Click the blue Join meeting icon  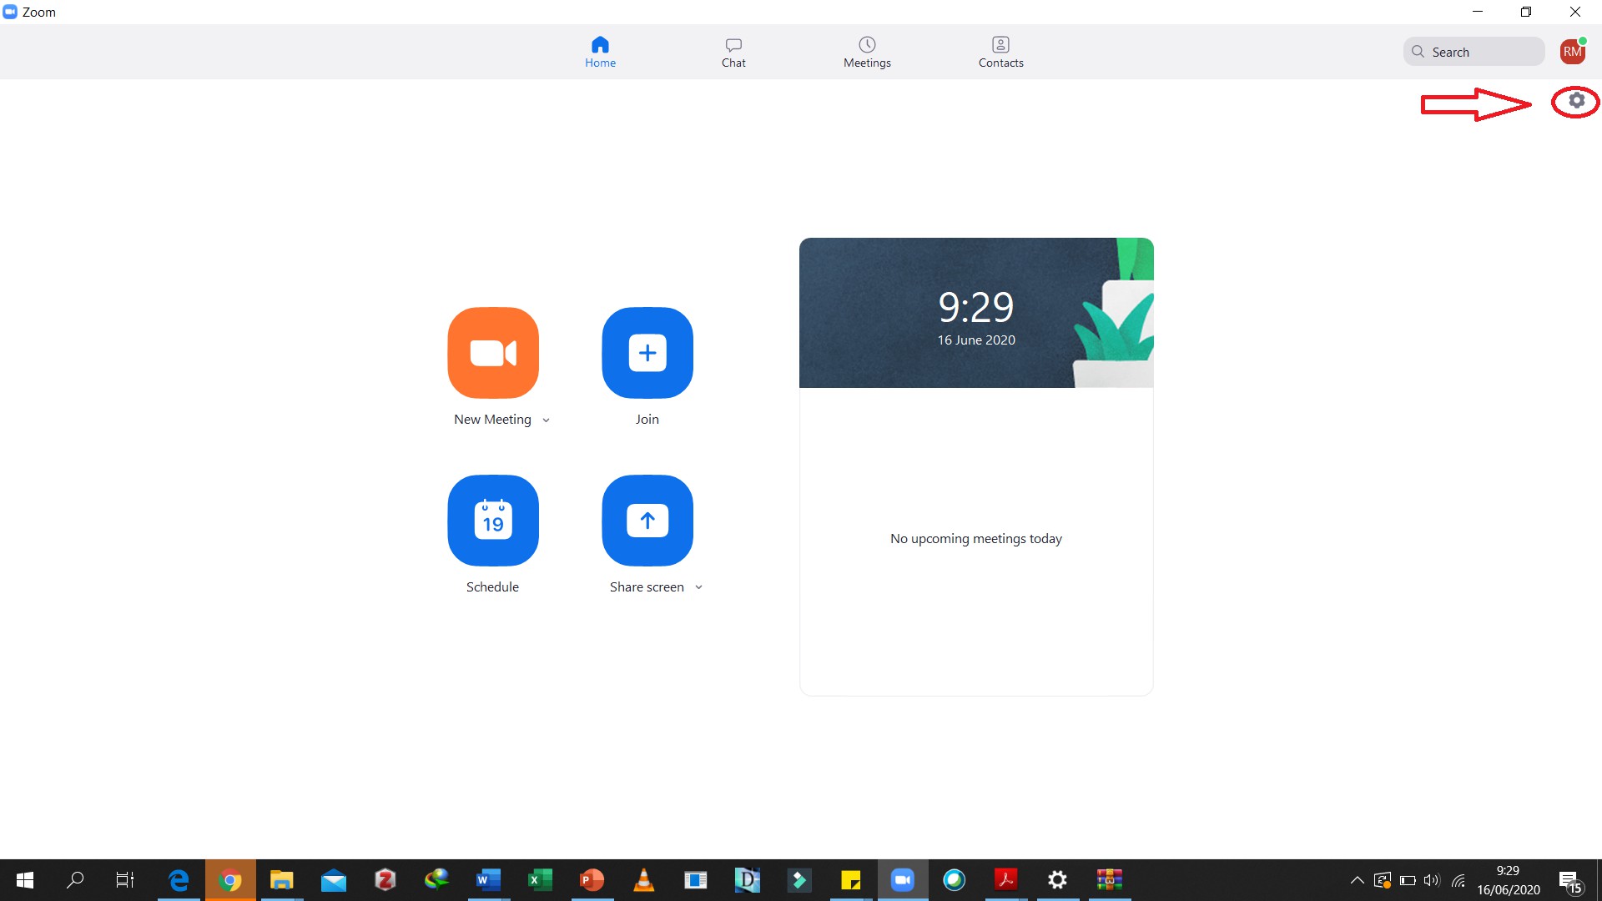(647, 353)
